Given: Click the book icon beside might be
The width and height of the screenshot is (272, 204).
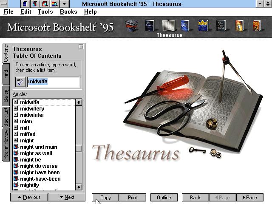Looking at the screenshot, I should (x=16, y=159).
